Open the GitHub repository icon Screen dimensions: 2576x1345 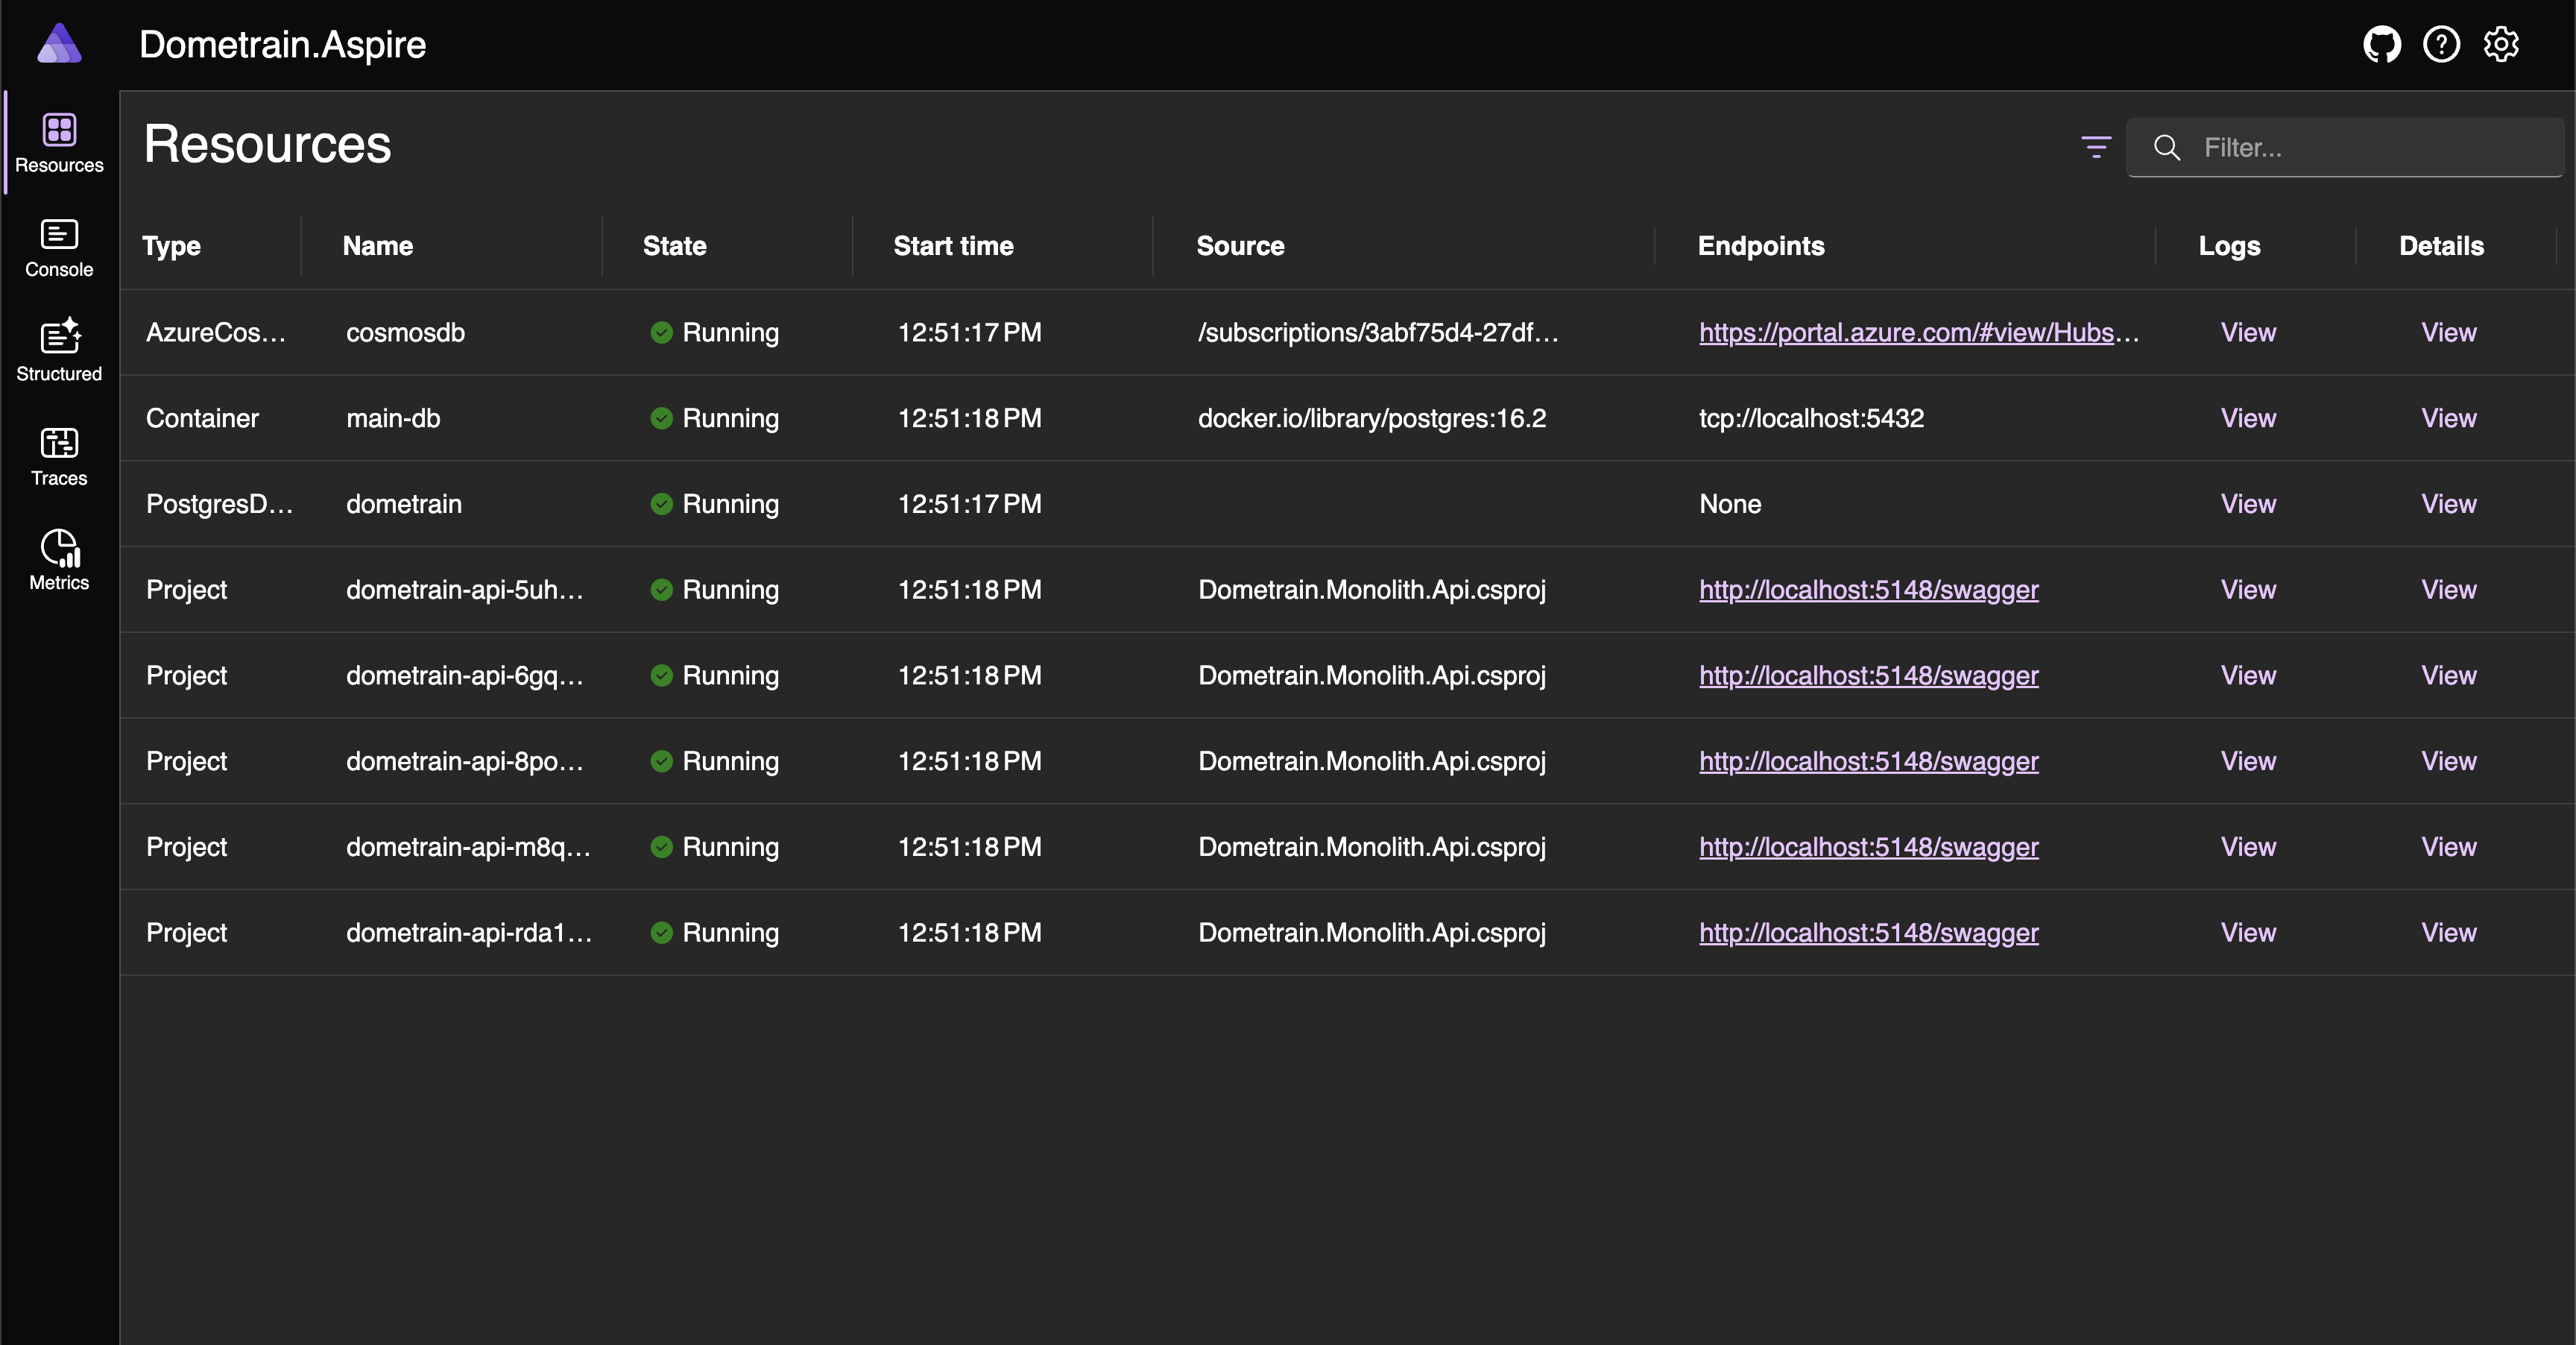[2381, 45]
